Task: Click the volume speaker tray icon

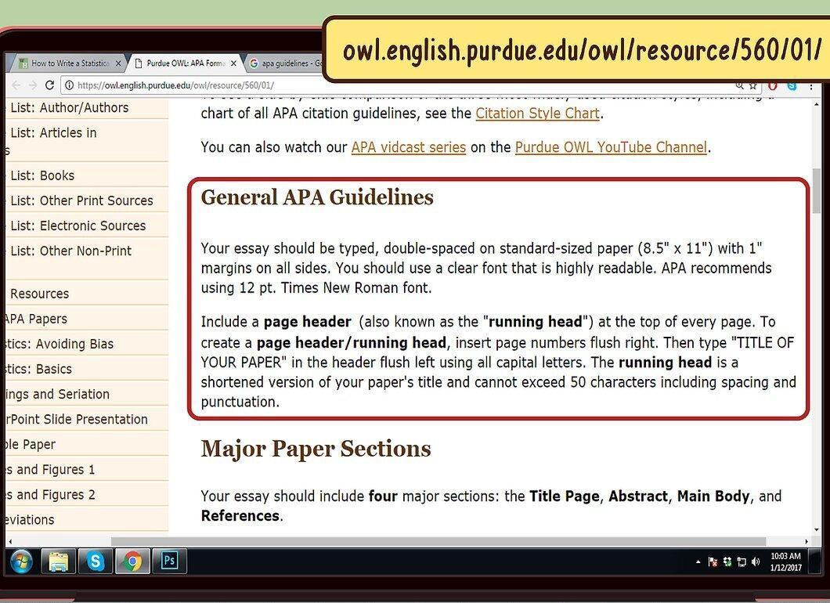Action: coord(756,561)
